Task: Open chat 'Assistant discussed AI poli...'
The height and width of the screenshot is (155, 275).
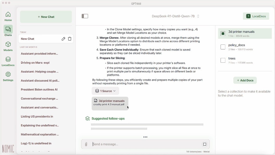Action: [40, 81]
